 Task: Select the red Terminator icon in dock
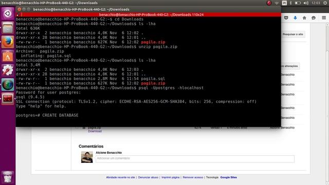[8, 99]
